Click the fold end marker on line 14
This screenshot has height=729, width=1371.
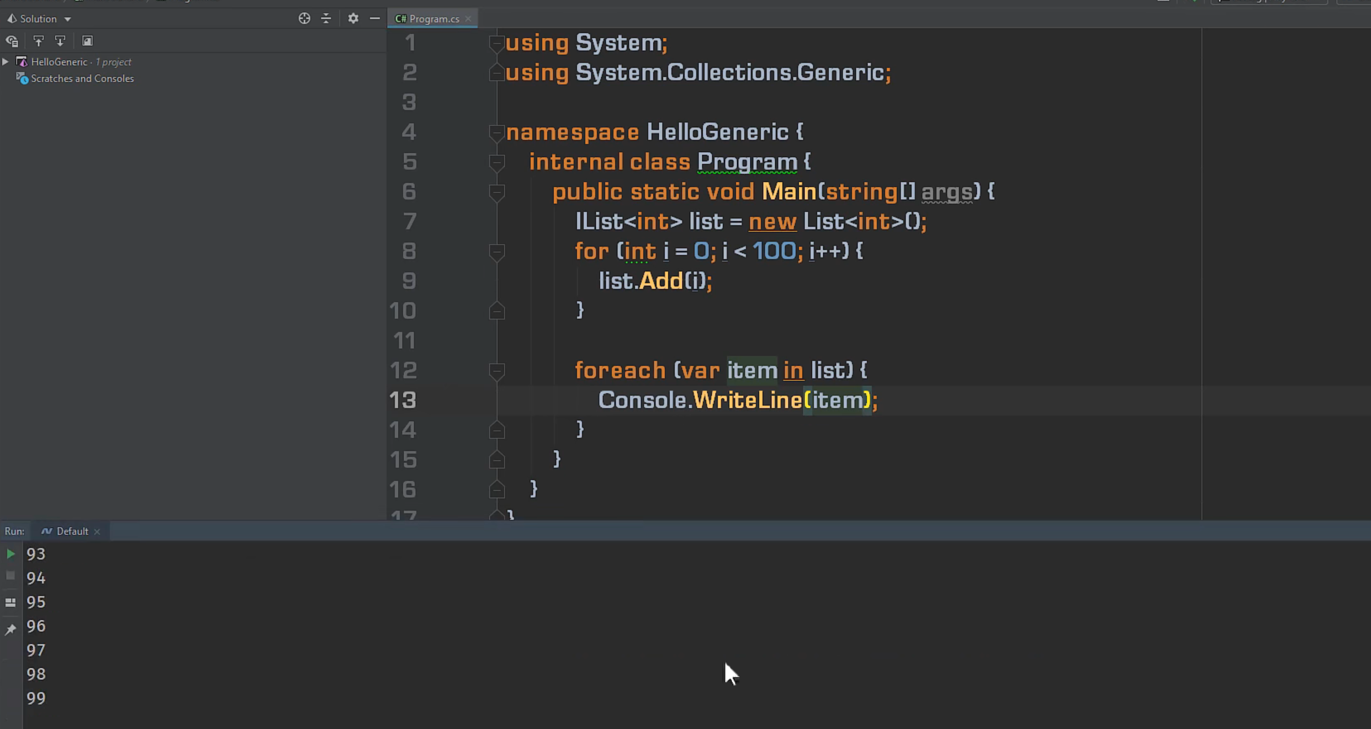[497, 430]
